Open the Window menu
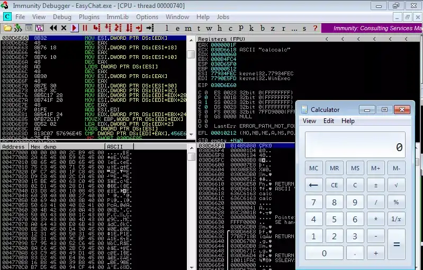Viewport: 423px width, 270px height. coord(177,17)
